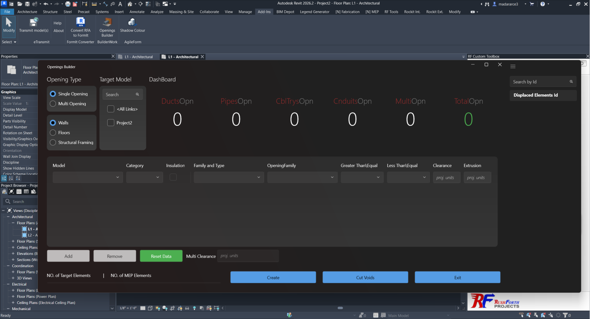The image size is (590, 319).
Task: Click the Undo arrow icon
Action: 46,4
